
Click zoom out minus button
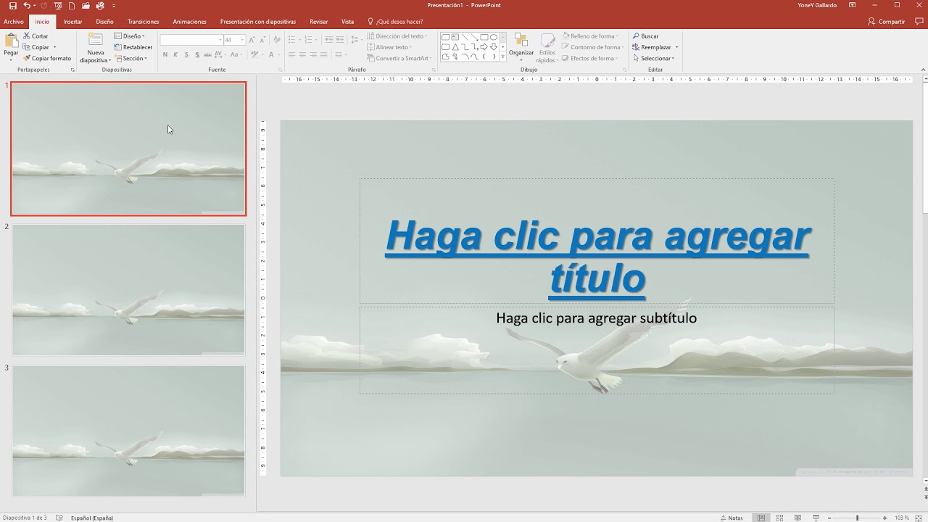click(831, 518)
